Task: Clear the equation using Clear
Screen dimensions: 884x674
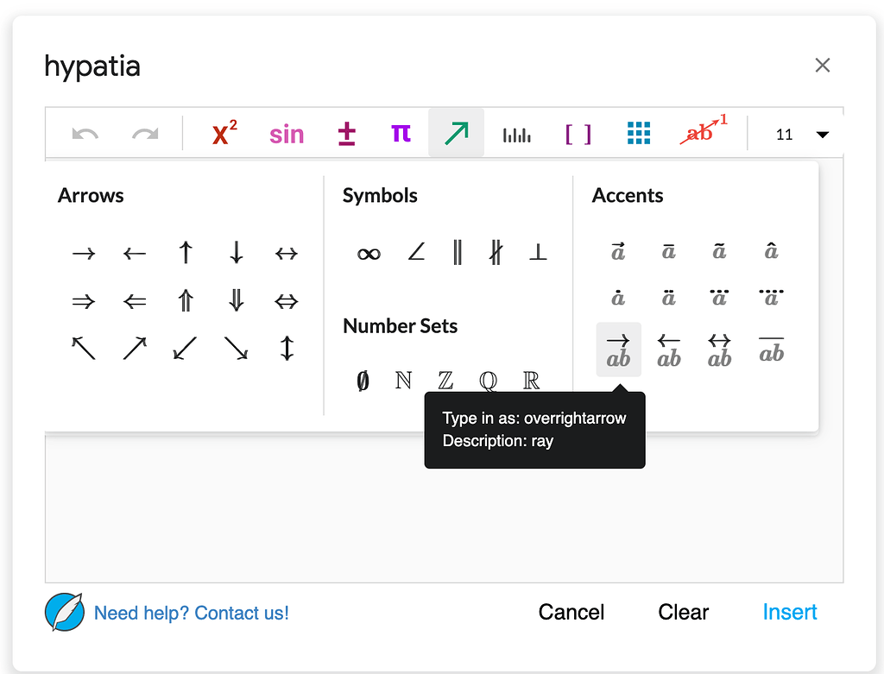Action: coord(683,612)
